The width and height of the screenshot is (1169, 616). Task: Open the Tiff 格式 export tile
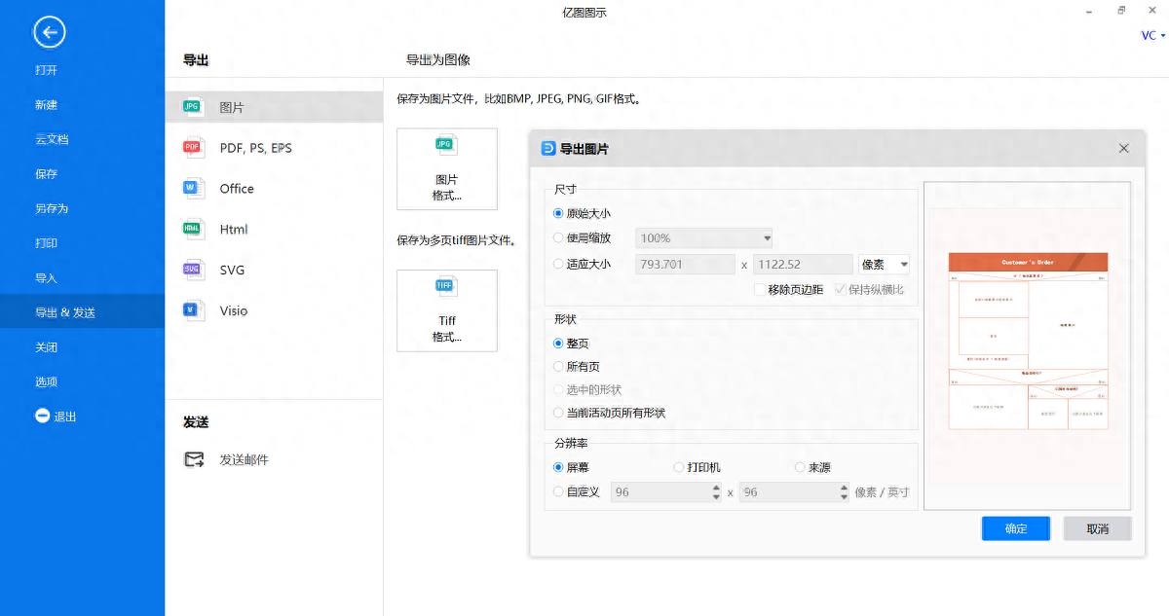click(447, 310)
